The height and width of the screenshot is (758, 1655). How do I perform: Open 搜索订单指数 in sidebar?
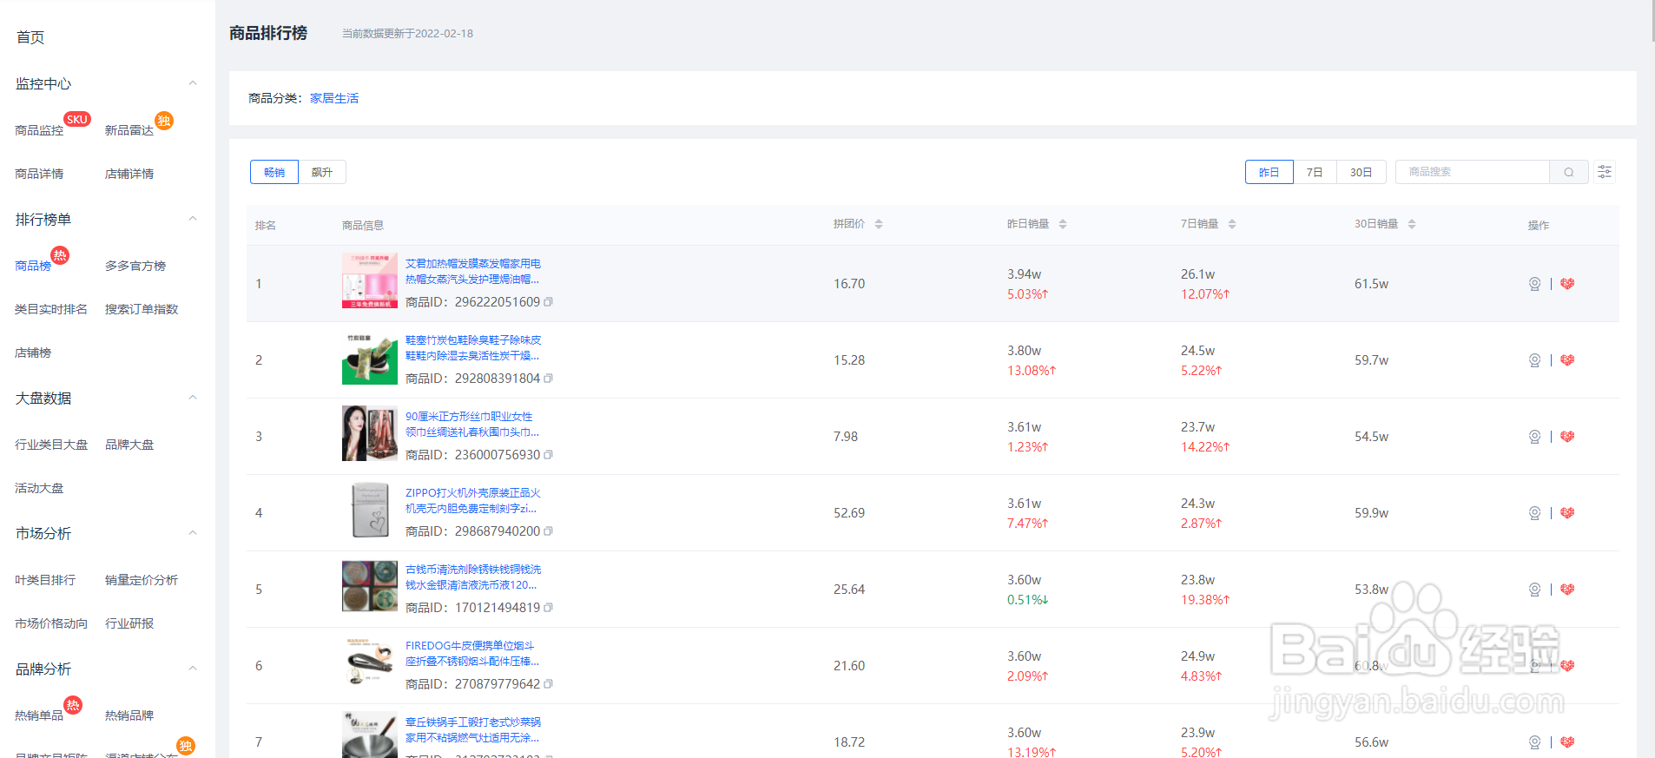point(142,309)
